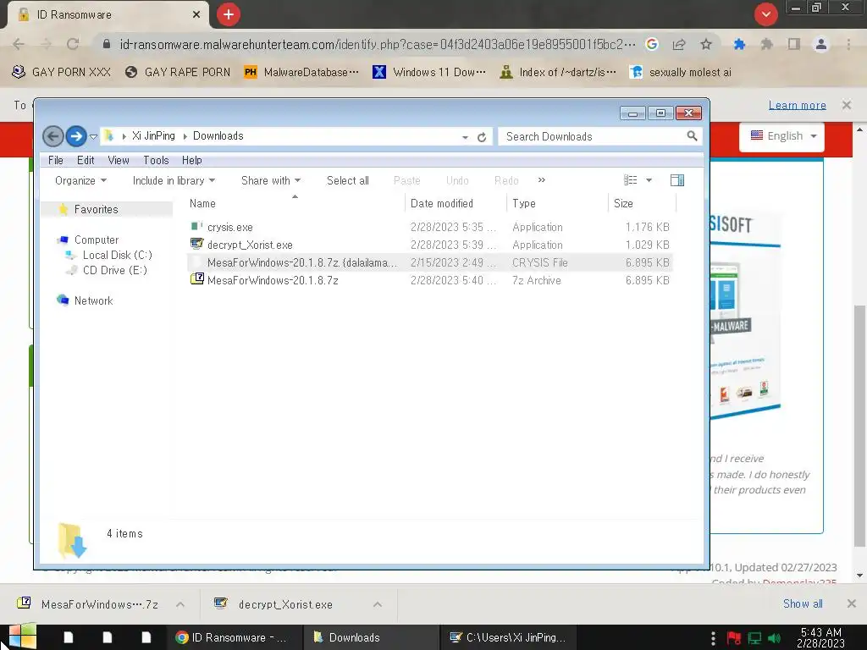This screenshot has height=650, width=867.
Task: Open recent locations arrow beside Explorer forward button
Action: pos(93,136)
